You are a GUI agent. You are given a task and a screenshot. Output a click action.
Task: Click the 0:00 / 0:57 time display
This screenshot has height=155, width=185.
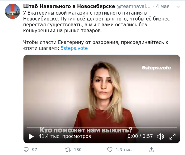click(x=140, y=136)
